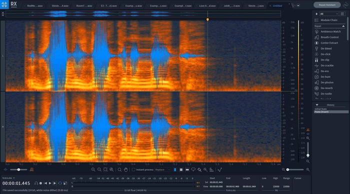Adjust the horizontal zoom slider
Viewport: 350px width, 194px height.
[x=295, y=170]
